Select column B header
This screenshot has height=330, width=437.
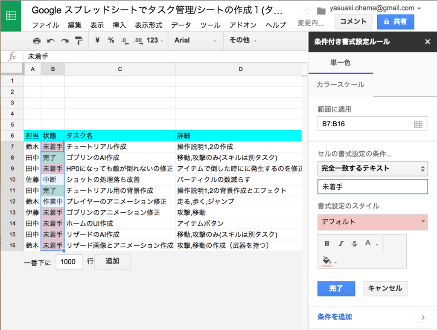click(52, 69)
